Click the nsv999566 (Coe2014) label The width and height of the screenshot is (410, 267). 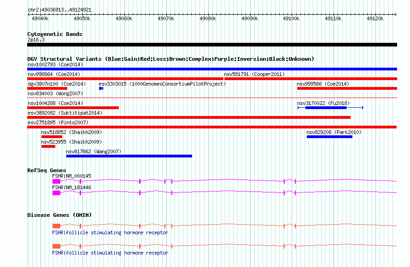323,84
